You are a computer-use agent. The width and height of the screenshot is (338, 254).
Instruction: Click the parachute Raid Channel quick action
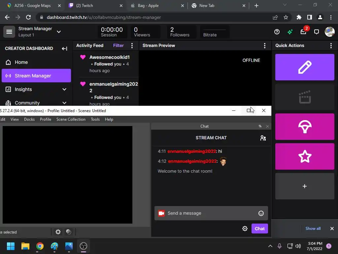[305, 127]
